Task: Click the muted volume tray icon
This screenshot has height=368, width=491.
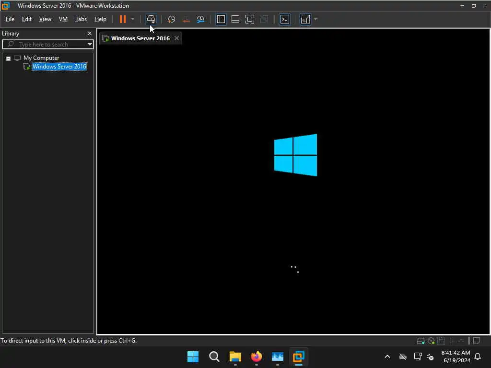Action: click(430, 357)
